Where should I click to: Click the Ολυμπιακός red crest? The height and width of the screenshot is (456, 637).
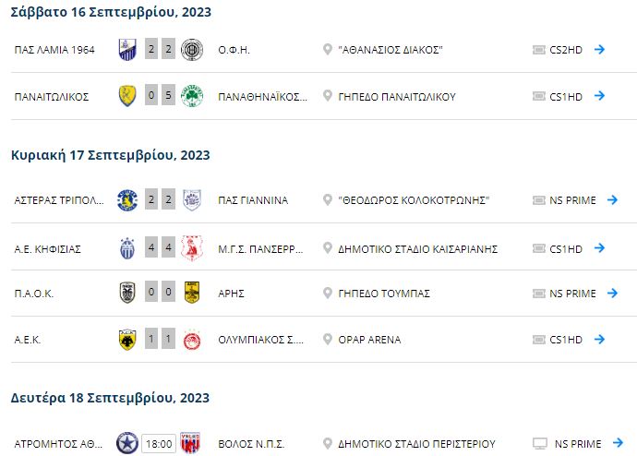(192, 340)
